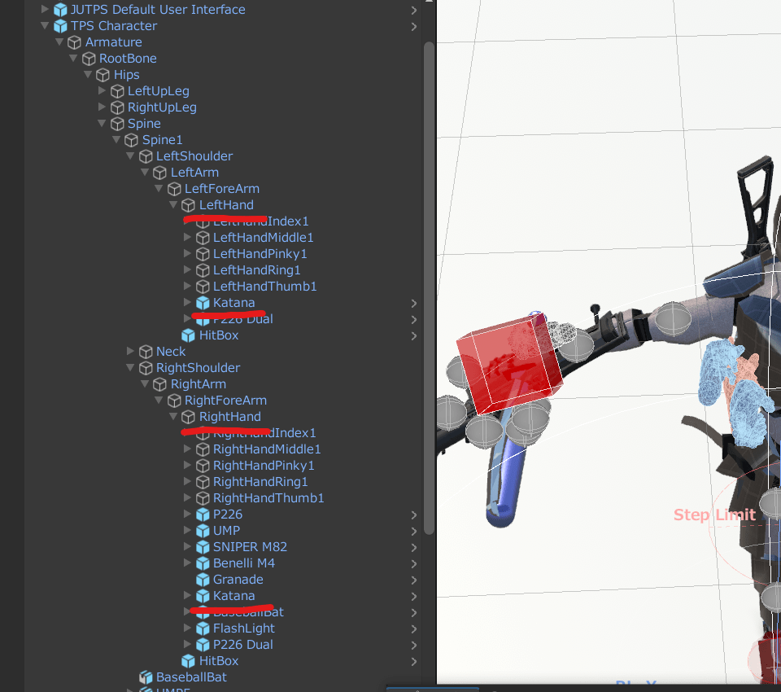Viewport: 781px width, 692px height.
Task: Click the FlashLight prefab cube icon
Action: pos(203,628)
